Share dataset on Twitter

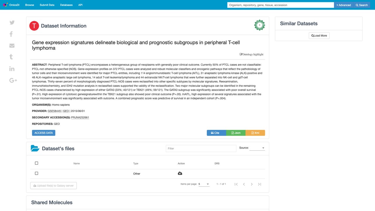12,23
